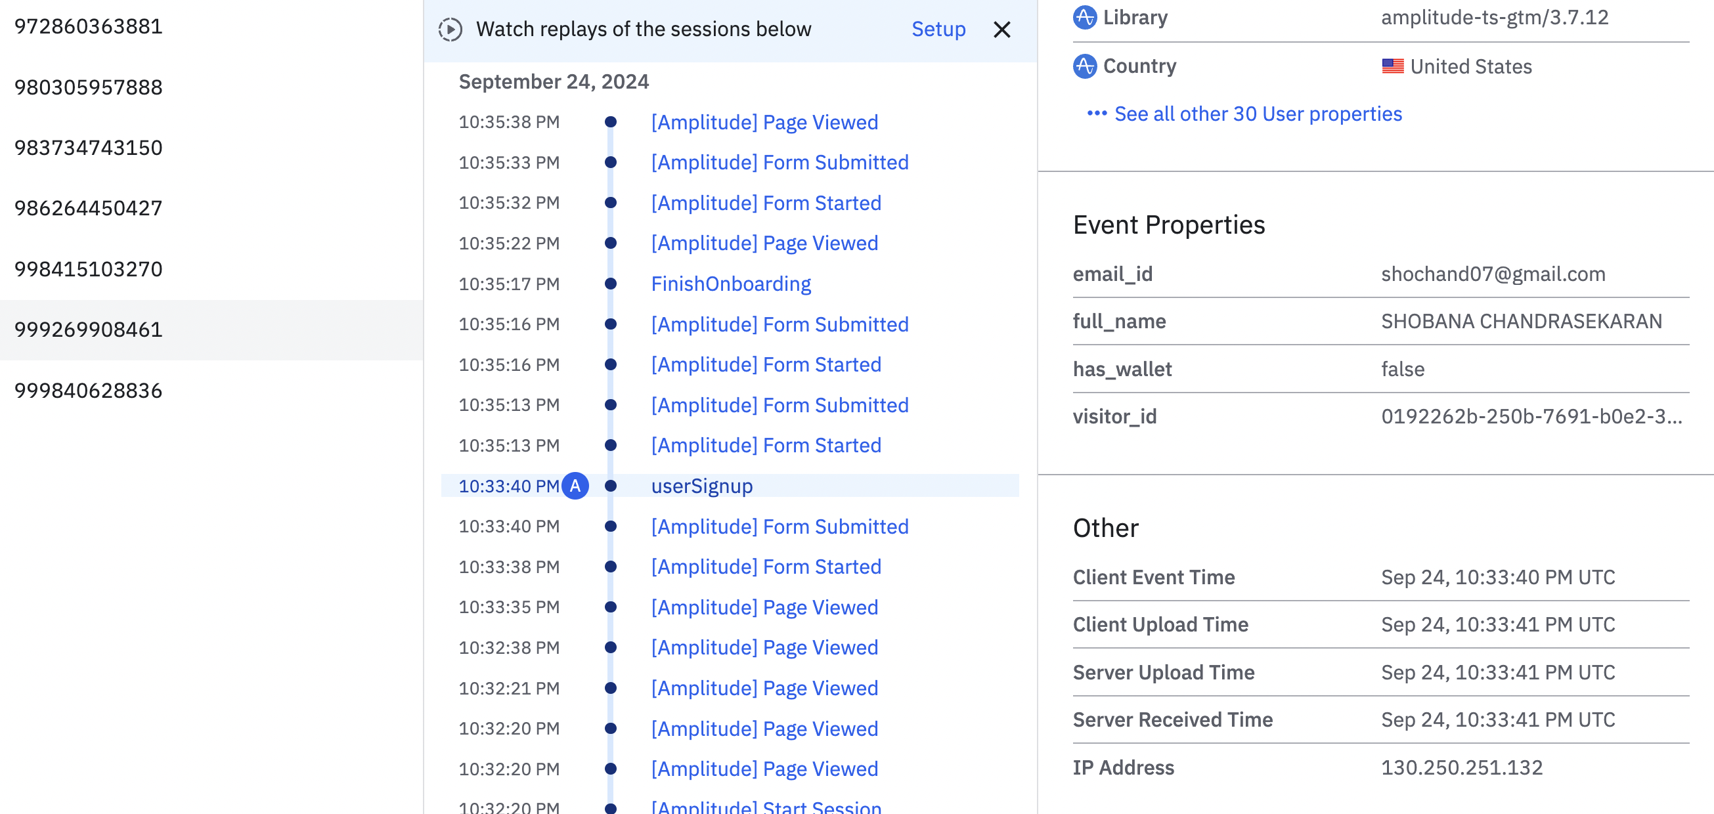Open Setup for session replays
The width and height of the screenshot is (1714, 814).
pos(938,30)
